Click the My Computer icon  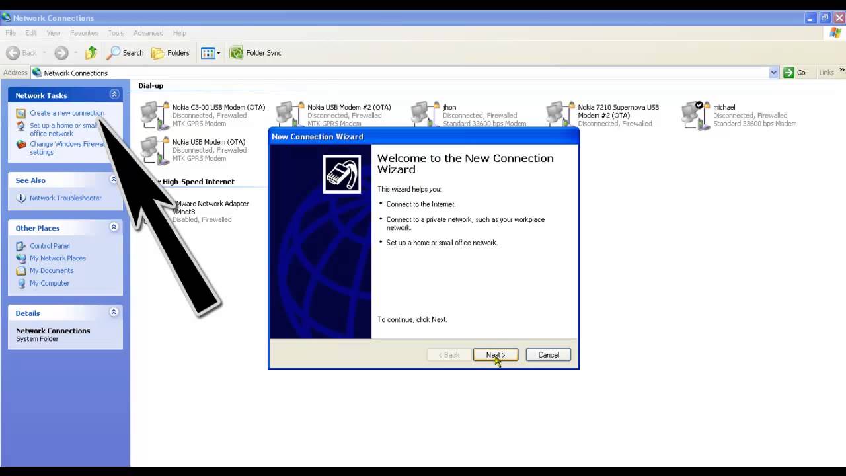click(21, 284)
